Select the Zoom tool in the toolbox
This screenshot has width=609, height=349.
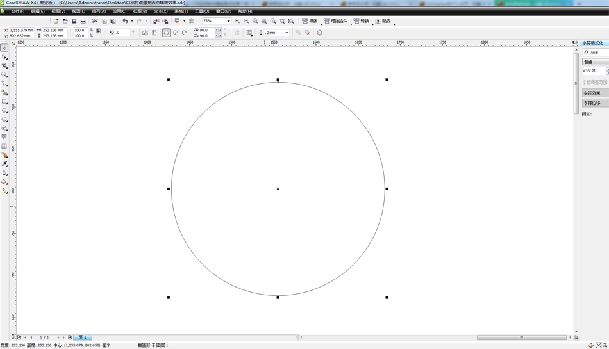(4, 75)
